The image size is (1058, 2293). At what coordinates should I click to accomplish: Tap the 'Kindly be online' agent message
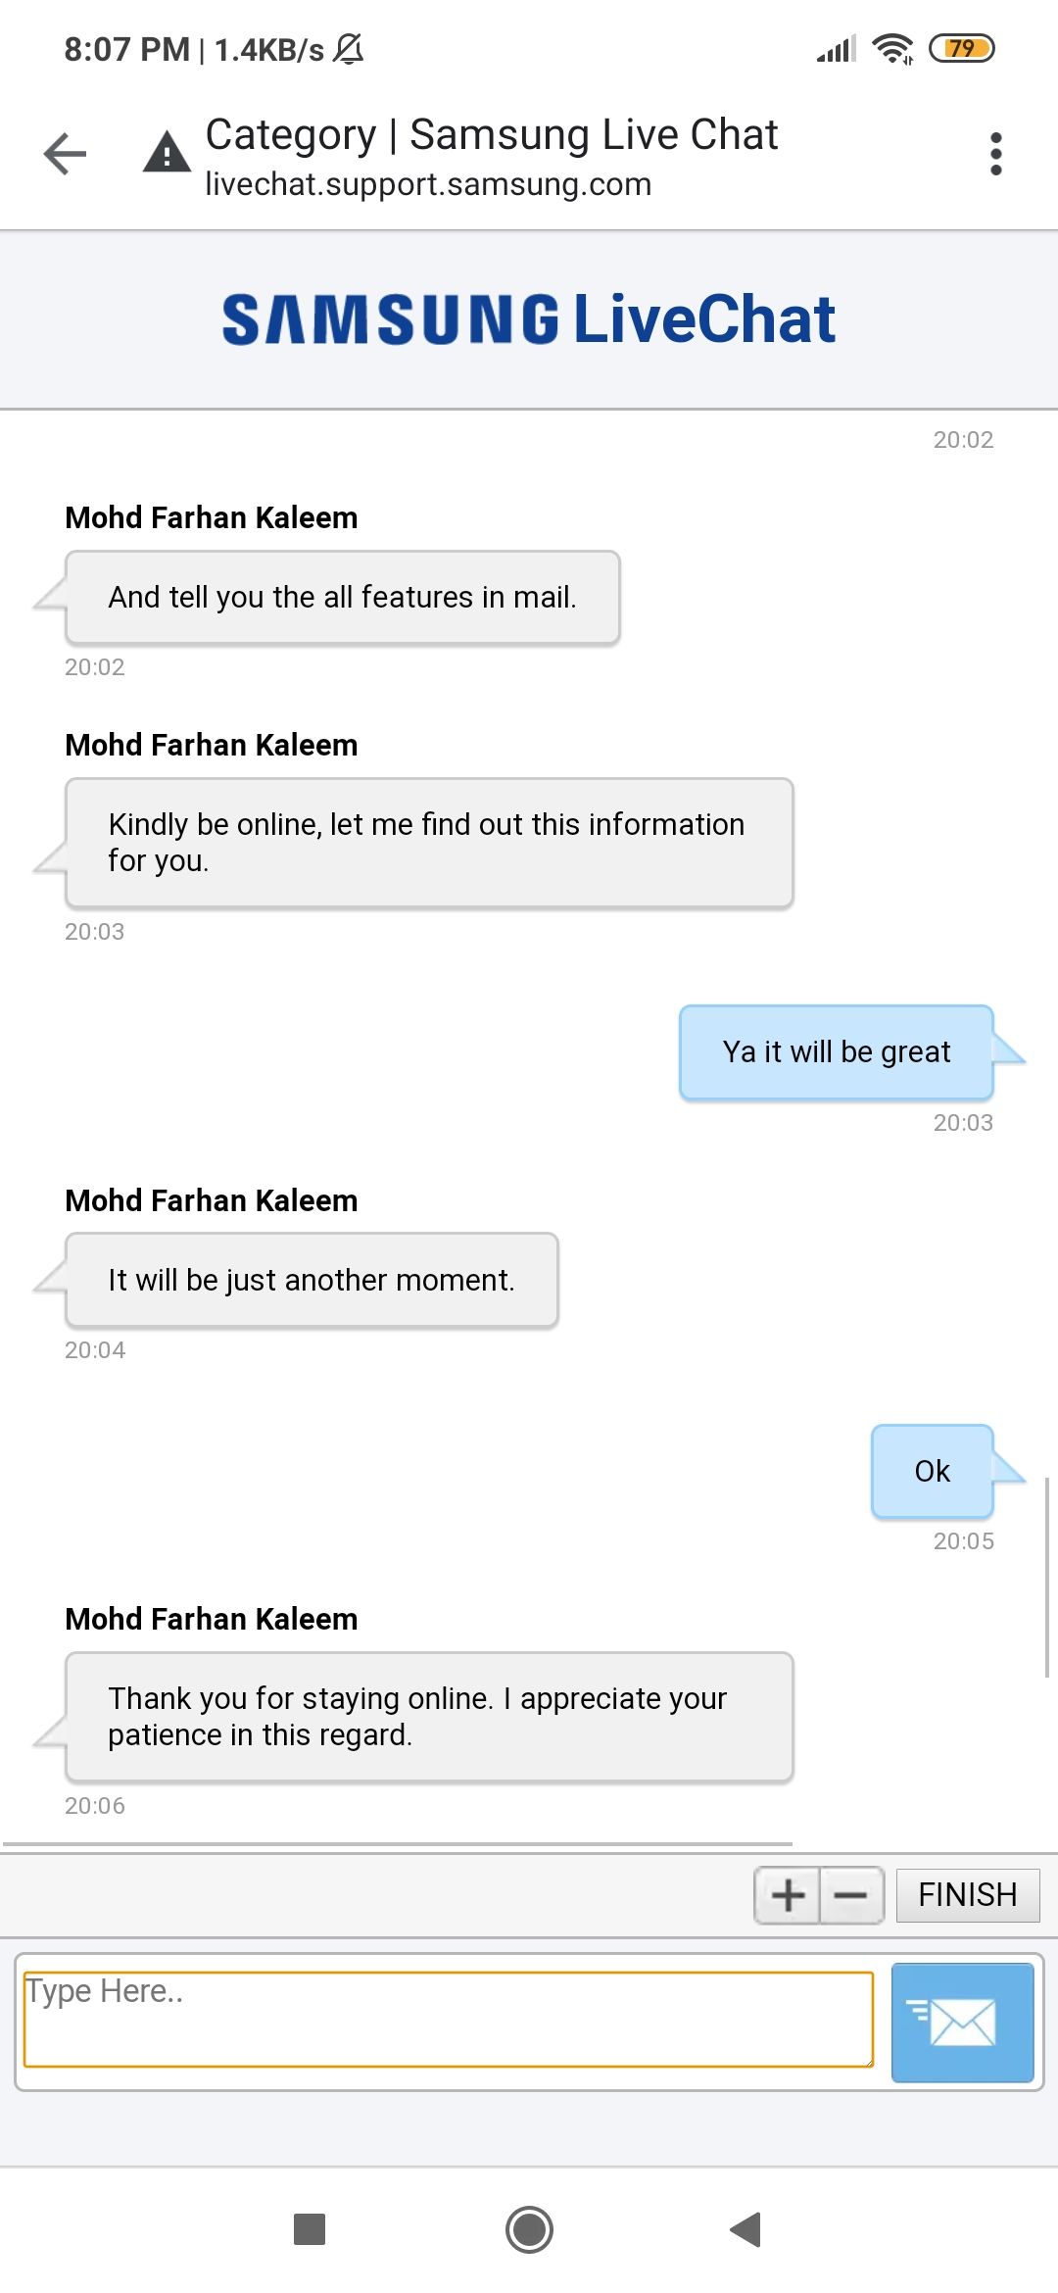428,843
